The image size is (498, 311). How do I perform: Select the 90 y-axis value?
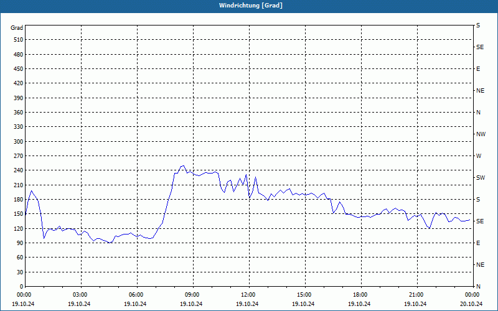(x=20, y=243)
